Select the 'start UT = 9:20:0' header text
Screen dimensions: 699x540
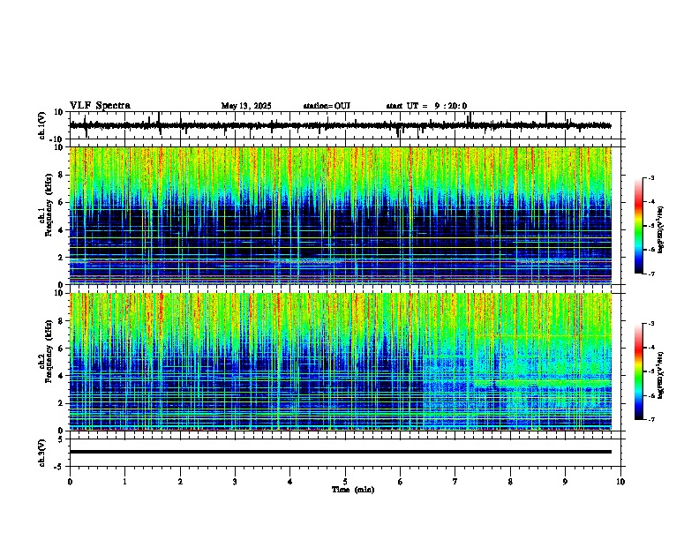coord(426,106)
